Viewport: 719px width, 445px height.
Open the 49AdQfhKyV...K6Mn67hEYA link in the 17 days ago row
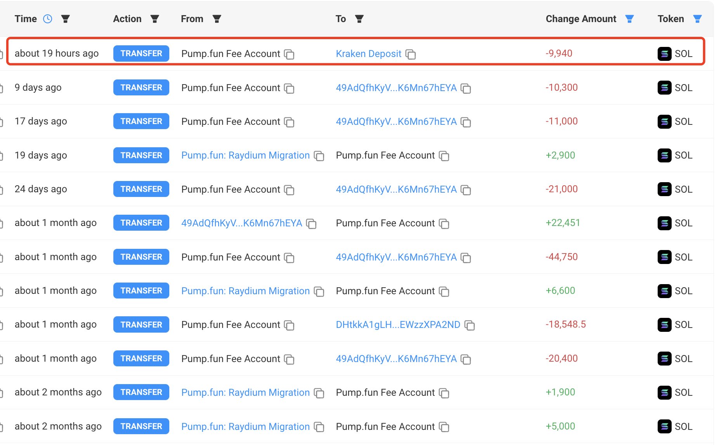(x=396, y=121)
